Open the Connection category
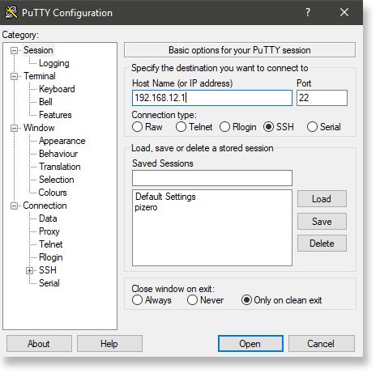The image size is (380, 373). tap(45, 206)
